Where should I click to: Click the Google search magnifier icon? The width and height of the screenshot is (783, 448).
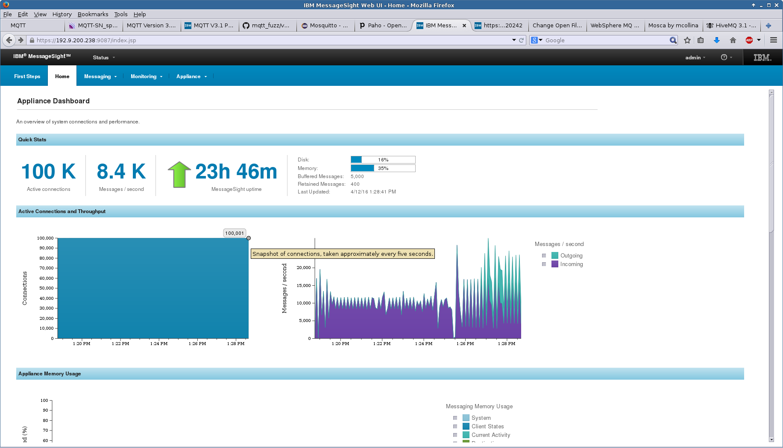tap(673, 40)
